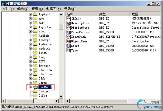This screenshot has width=163, height=111.
Task: Expand the Atmarpc key
Action: point(30,40)
